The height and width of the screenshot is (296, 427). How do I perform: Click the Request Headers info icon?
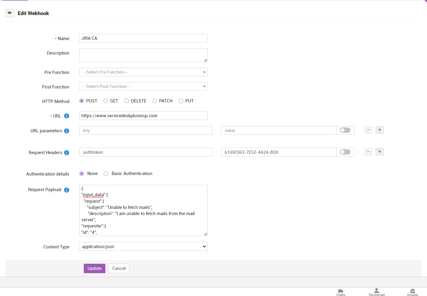[67, 153]
